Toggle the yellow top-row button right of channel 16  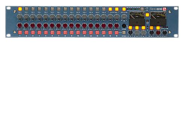[124, 9]
